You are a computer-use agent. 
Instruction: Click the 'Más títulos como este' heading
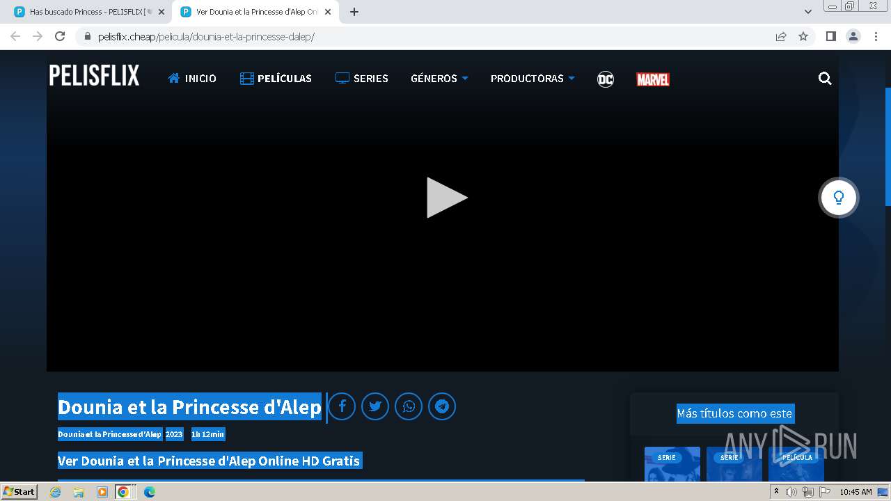[x=734, y=413]
